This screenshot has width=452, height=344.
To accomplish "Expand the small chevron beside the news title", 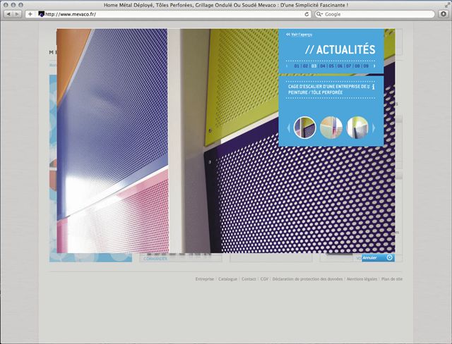I will 369,86.
